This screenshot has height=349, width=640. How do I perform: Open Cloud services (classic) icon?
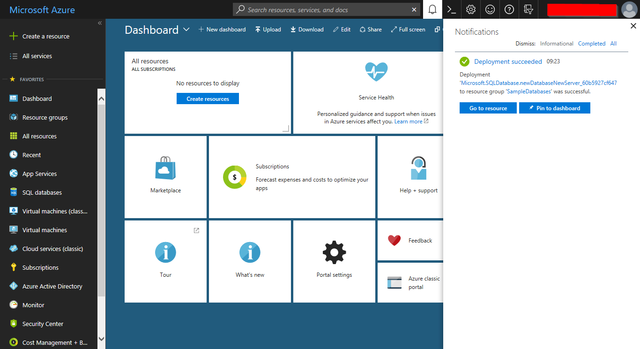click(x=14, y=249)
